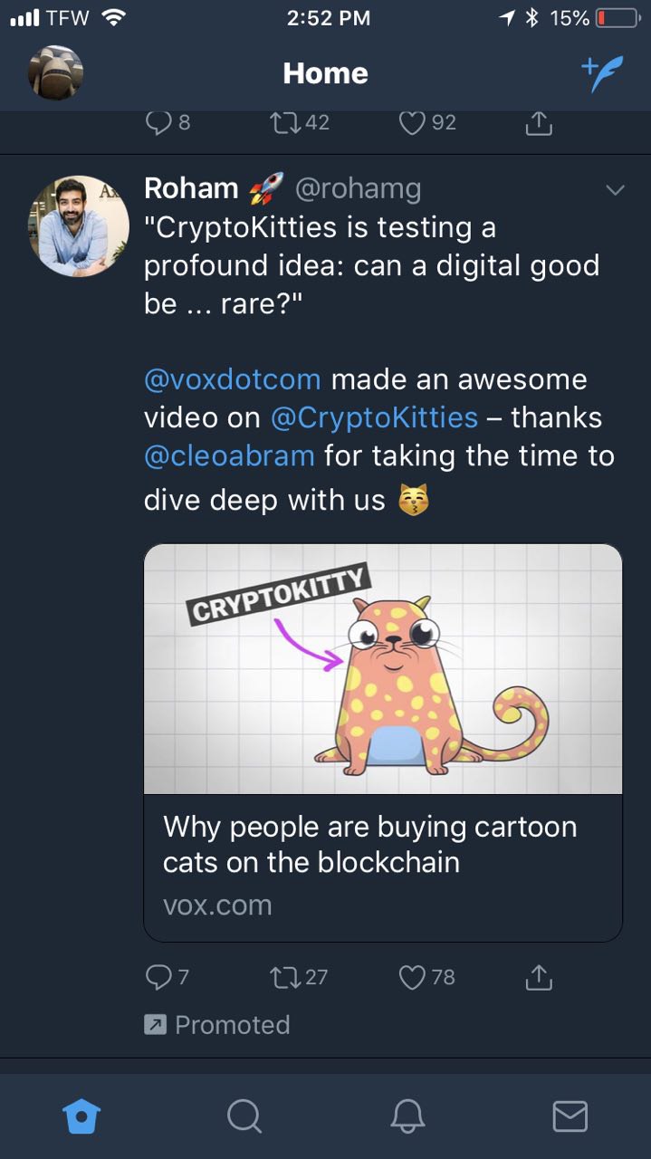This screenshot has width=651, height=1159.
Task: Open the @cleoabram mention link
Action: (x=229, y=455)
